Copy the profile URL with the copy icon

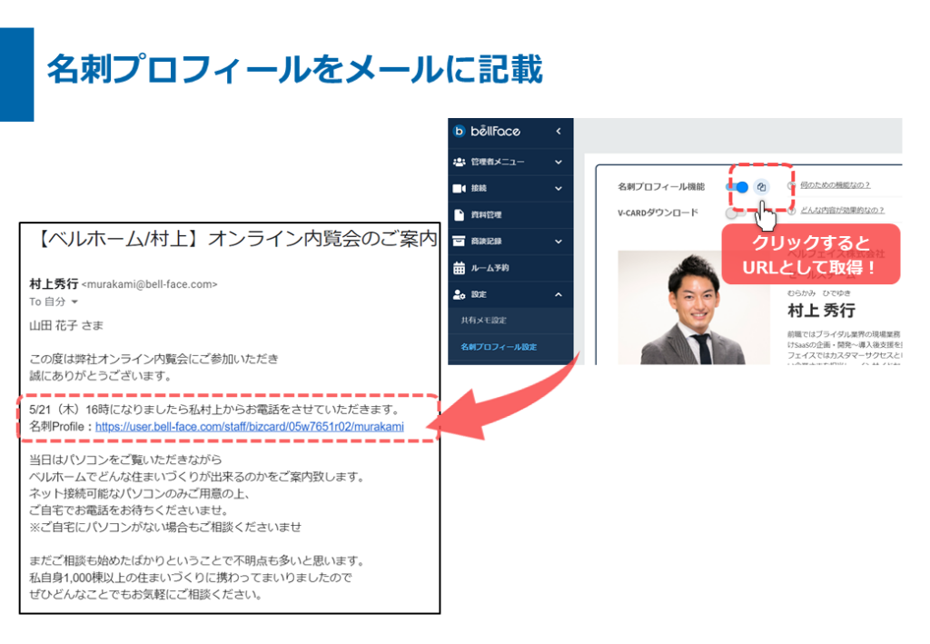pos(762,187)
